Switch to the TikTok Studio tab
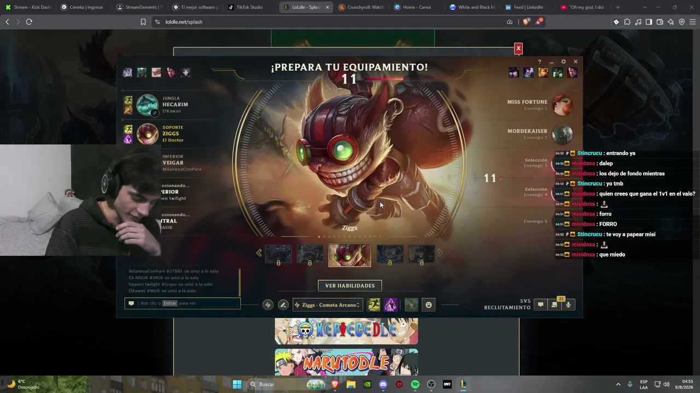This screenshot has height=393, width=700. click(250, 7)
